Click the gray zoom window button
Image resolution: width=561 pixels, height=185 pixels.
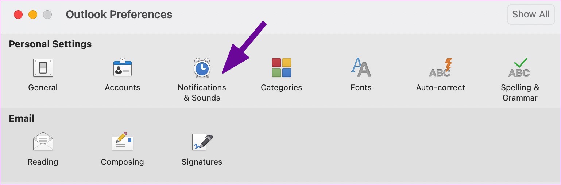click(x=47, y=15)
